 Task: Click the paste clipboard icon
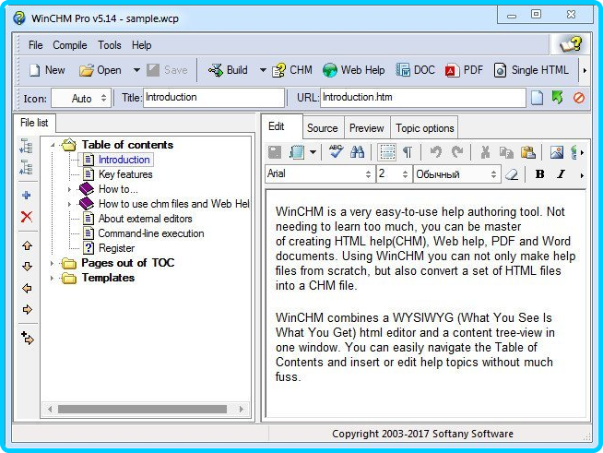(528, 152)
